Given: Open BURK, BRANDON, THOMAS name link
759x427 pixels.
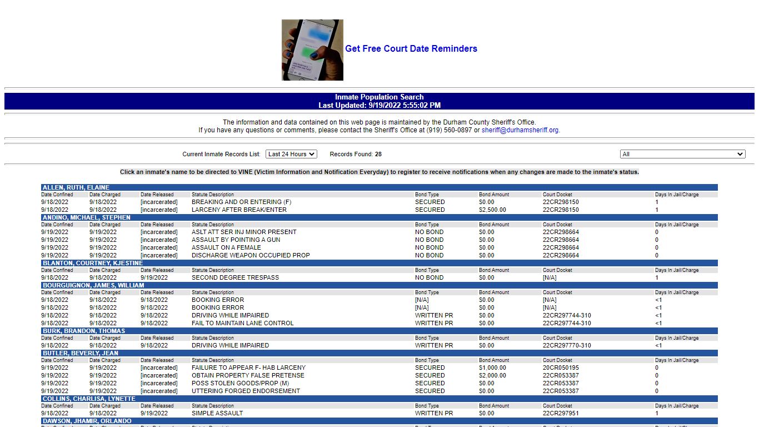Looking at the screenshot, I should [x=84, y=331].
